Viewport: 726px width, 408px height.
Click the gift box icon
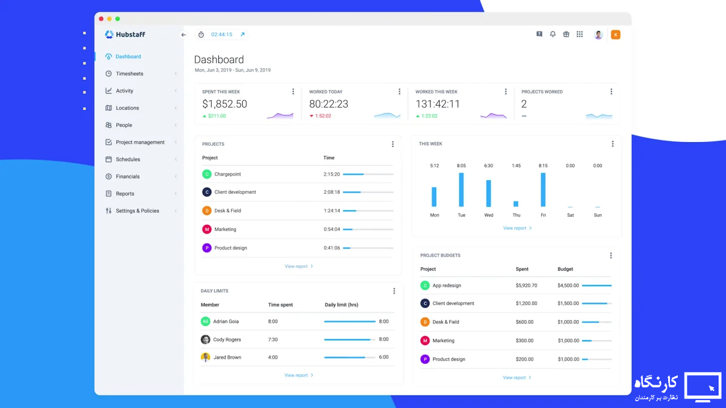click(566, 34)
